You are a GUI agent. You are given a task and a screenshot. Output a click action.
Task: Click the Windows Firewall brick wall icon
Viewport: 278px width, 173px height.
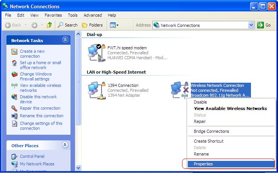click(14, 74)
